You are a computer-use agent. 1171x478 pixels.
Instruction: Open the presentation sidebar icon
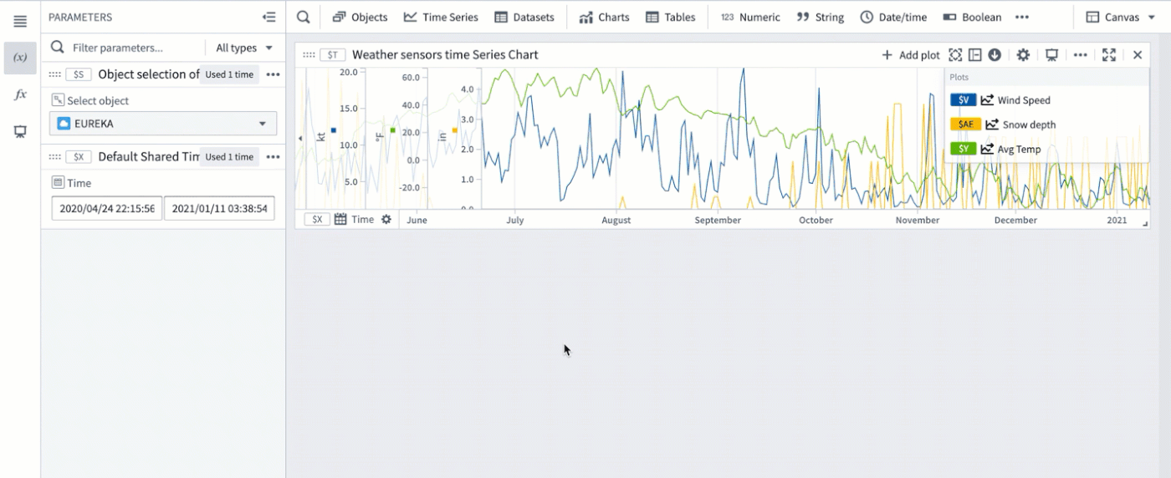pyautogui.click(x=20, y=131)
